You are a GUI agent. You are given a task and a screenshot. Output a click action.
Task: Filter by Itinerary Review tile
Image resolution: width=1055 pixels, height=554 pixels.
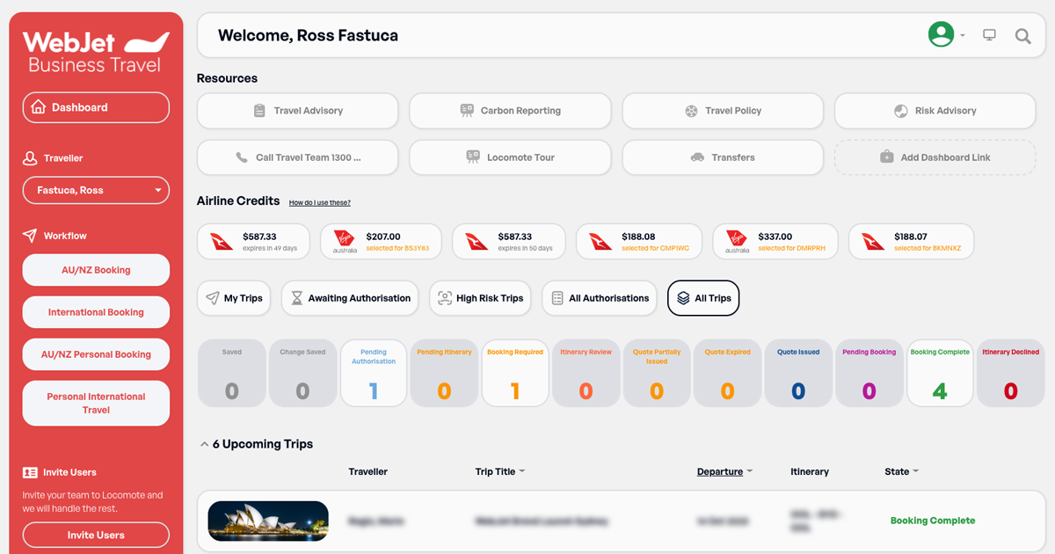586,374
